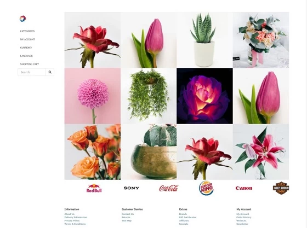This screenshot has width=307, height=228.
Task: Focus the Search input field
Action: coord(32,72)
